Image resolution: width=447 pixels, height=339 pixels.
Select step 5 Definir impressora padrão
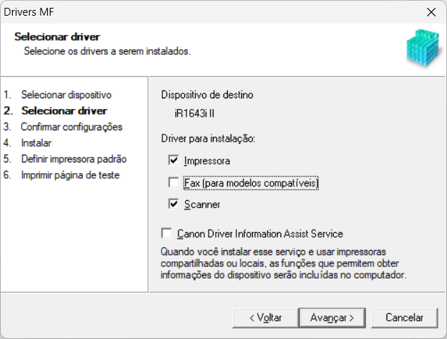point(73,159)
